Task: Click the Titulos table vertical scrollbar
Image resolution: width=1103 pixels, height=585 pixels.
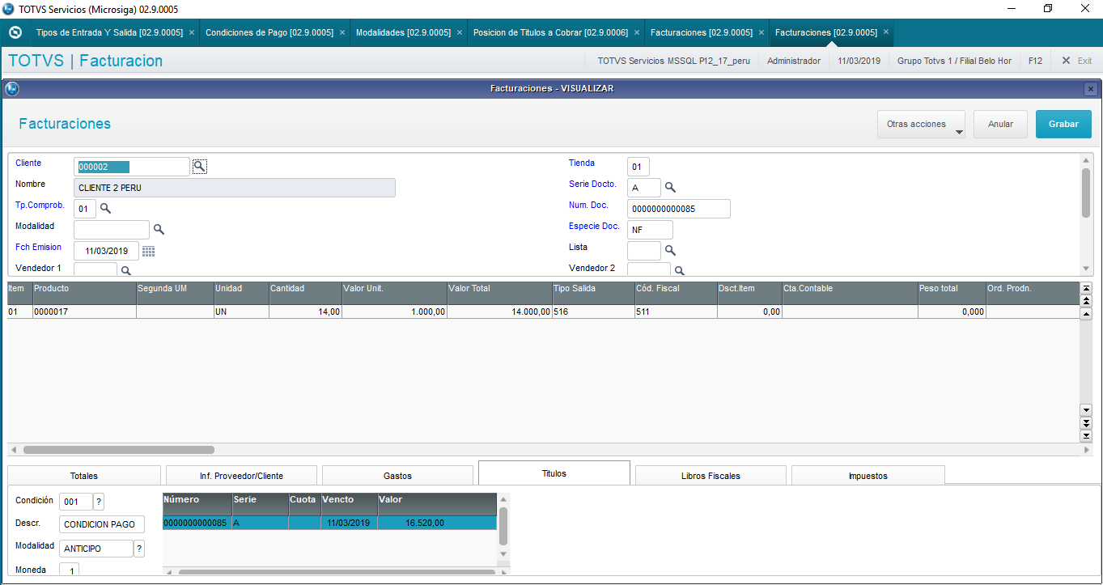Action: 503,527
